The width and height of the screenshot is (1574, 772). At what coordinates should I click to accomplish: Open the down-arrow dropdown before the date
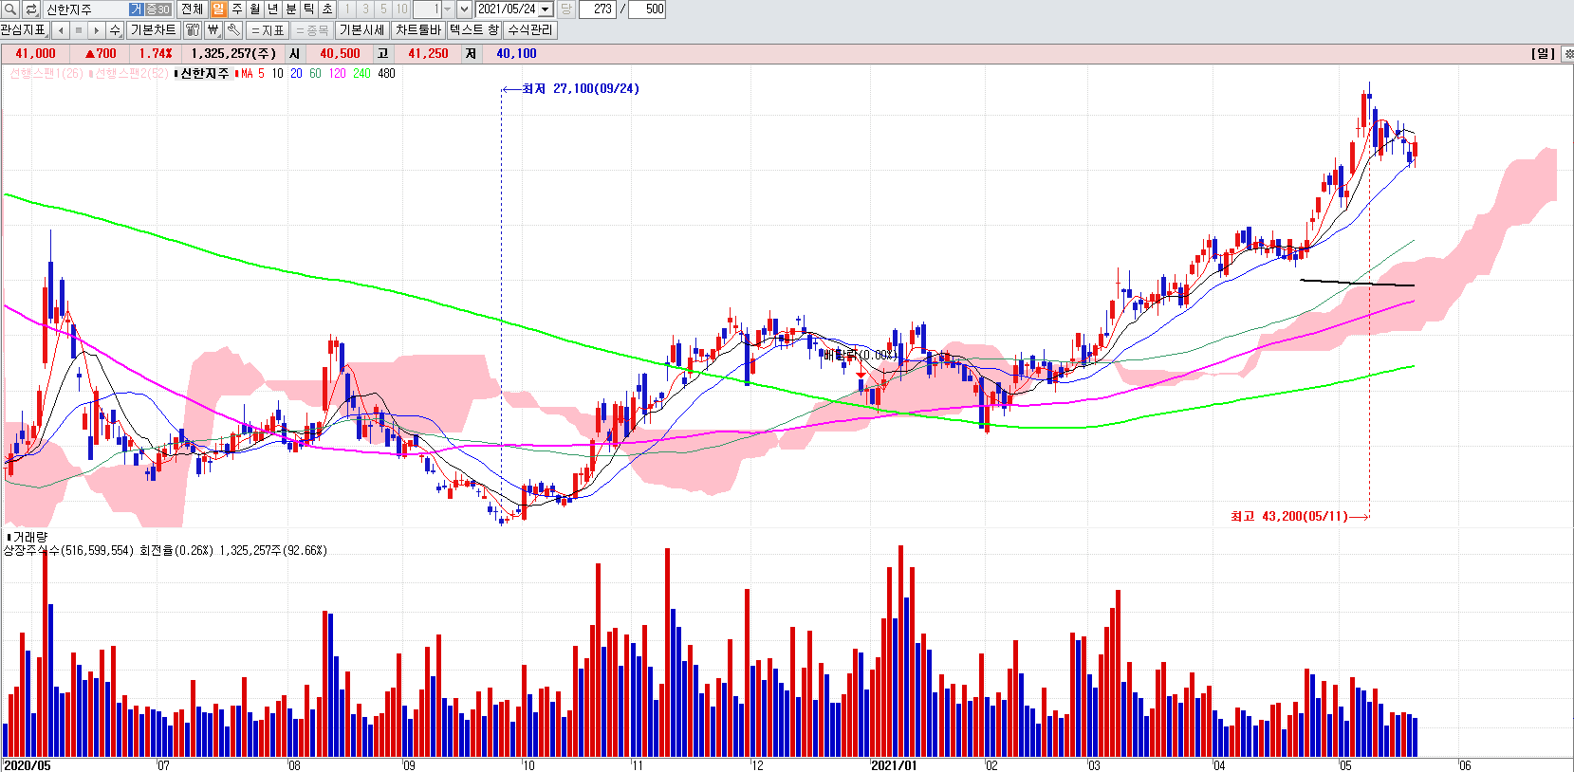(x=464, y=9)
